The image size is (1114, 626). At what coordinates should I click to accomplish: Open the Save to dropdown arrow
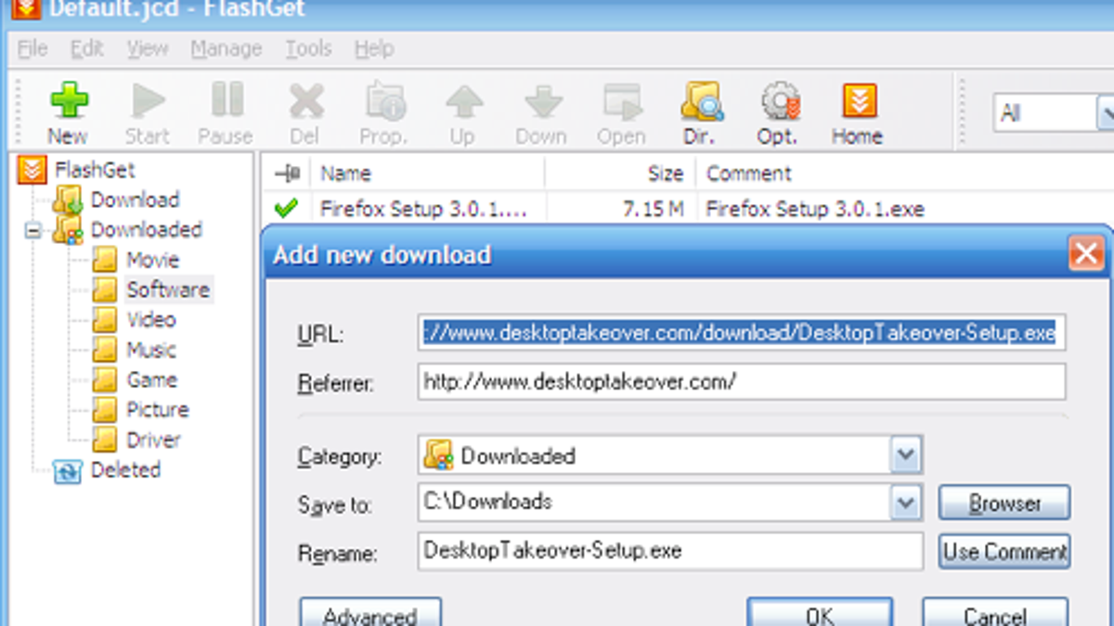coord(906,504)
